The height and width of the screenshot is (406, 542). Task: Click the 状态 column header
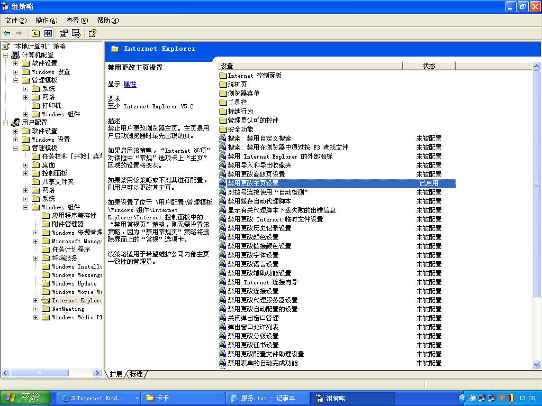(429, 66)
